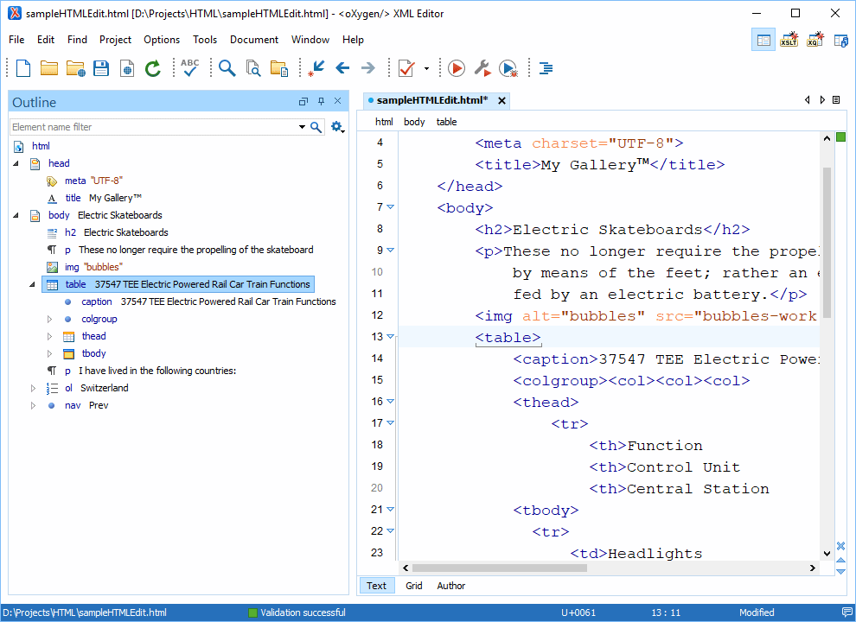Select img "bubbles" in Outline
Screen dimensions: 856x622
tap(84, 267)
